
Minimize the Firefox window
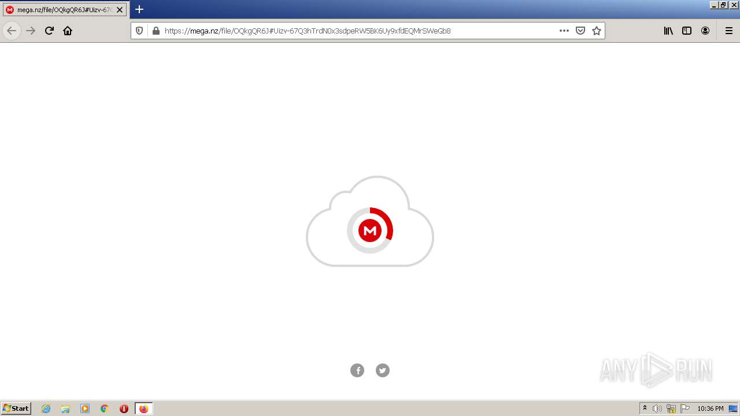714,5
